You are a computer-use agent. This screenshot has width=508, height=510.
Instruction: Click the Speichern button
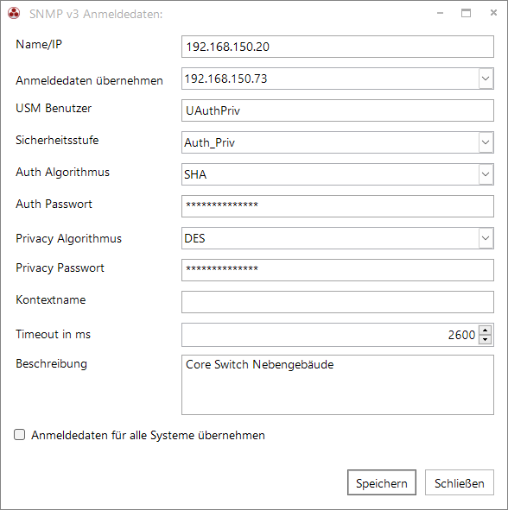tap(382, 482)
